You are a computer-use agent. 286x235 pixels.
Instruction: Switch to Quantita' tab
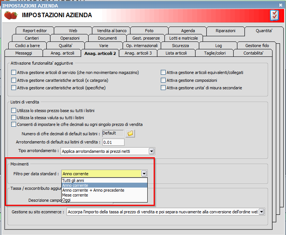[264, 31]
